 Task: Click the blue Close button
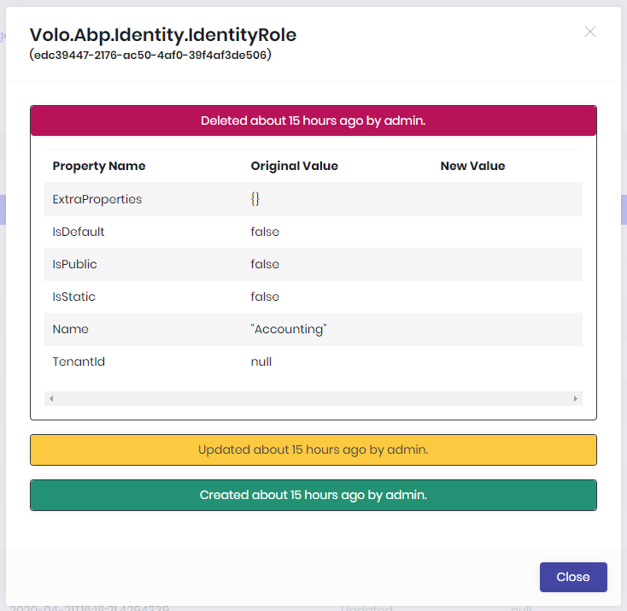tap(572, 577)
